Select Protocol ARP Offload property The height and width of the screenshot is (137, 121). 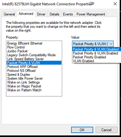[34, 67]
